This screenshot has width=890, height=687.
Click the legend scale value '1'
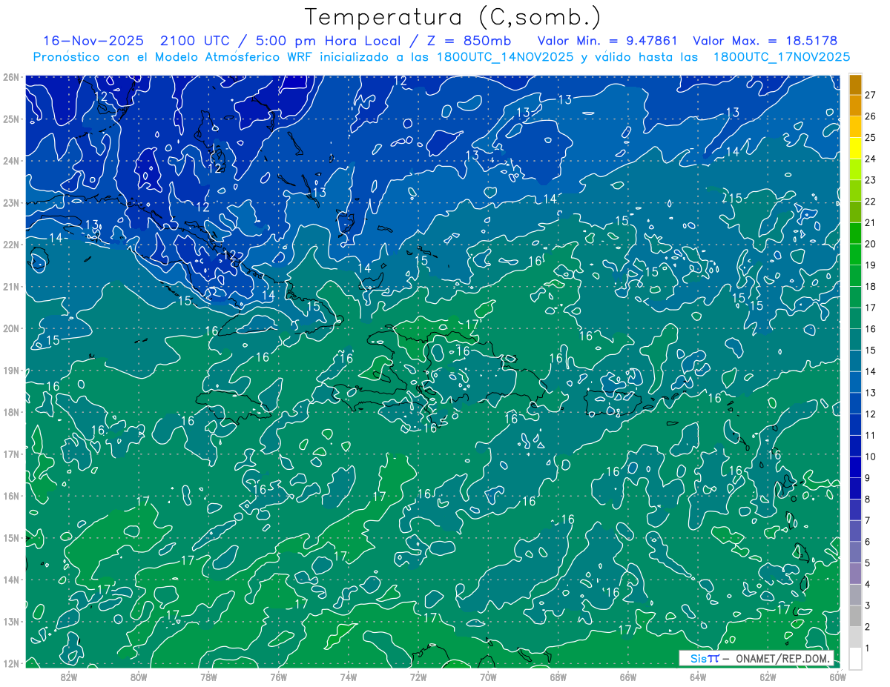(868, 648)
